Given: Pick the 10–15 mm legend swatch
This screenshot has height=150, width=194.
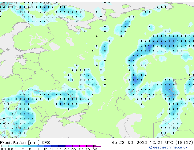Looking at the screenshot, I should (x=40, y=146).
